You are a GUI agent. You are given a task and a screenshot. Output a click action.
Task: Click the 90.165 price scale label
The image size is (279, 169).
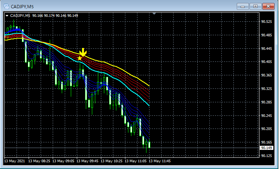pos(266,142)
